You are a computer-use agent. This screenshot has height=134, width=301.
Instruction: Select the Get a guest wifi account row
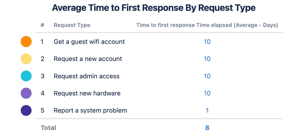click(89, 42)
